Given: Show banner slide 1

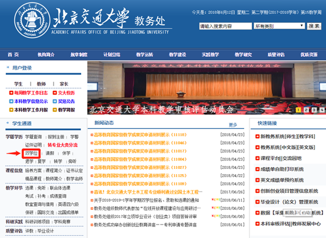Looking at the screenshot, I should coord(298,110).
